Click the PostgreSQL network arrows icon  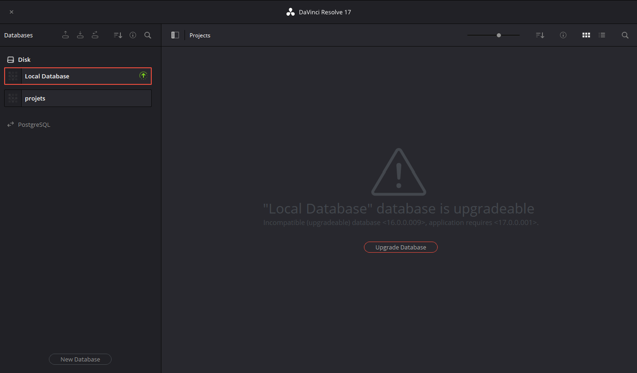(11, 124)
